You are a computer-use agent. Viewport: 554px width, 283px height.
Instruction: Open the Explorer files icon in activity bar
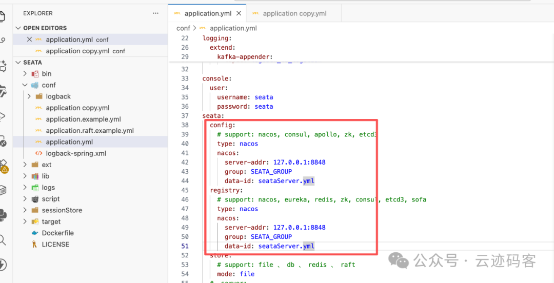(3, 15)
